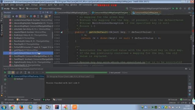The height and width of the screenshot is (110, 195).
Task: Open run configuration dropdown ConcurrentSkipListMapExampleTest.testLast
Action: tap(150, 9)
